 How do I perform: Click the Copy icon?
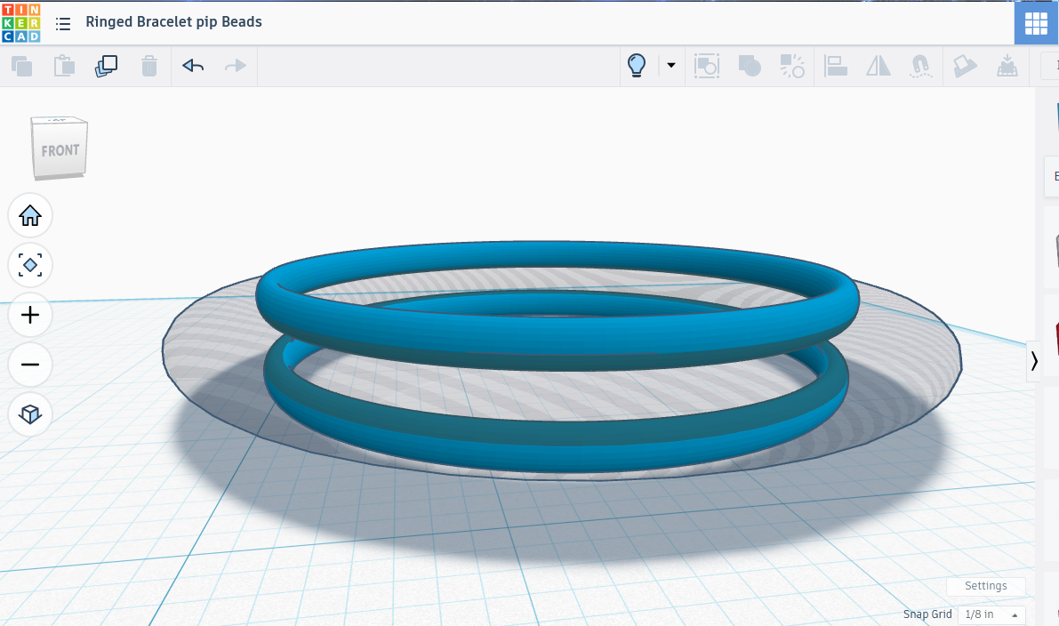[x=21, y=66]
